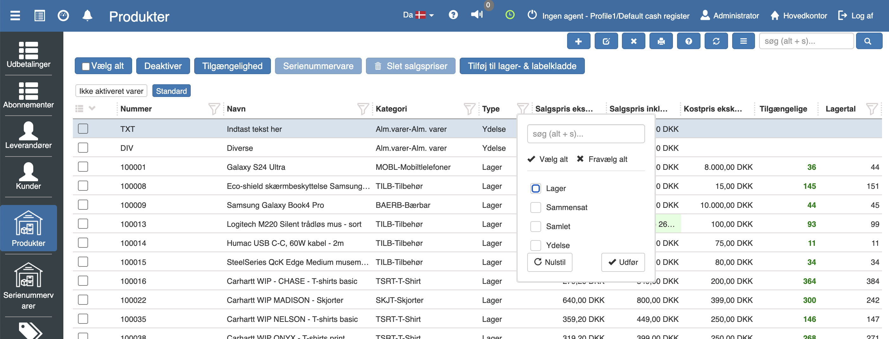889x339 pixels.
Task: Click the edit pencil toolbar icon
Action: pos(606,42)
